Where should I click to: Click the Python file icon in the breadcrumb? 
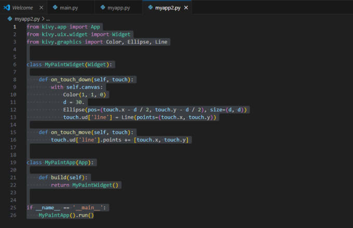(x=10, y=19)
